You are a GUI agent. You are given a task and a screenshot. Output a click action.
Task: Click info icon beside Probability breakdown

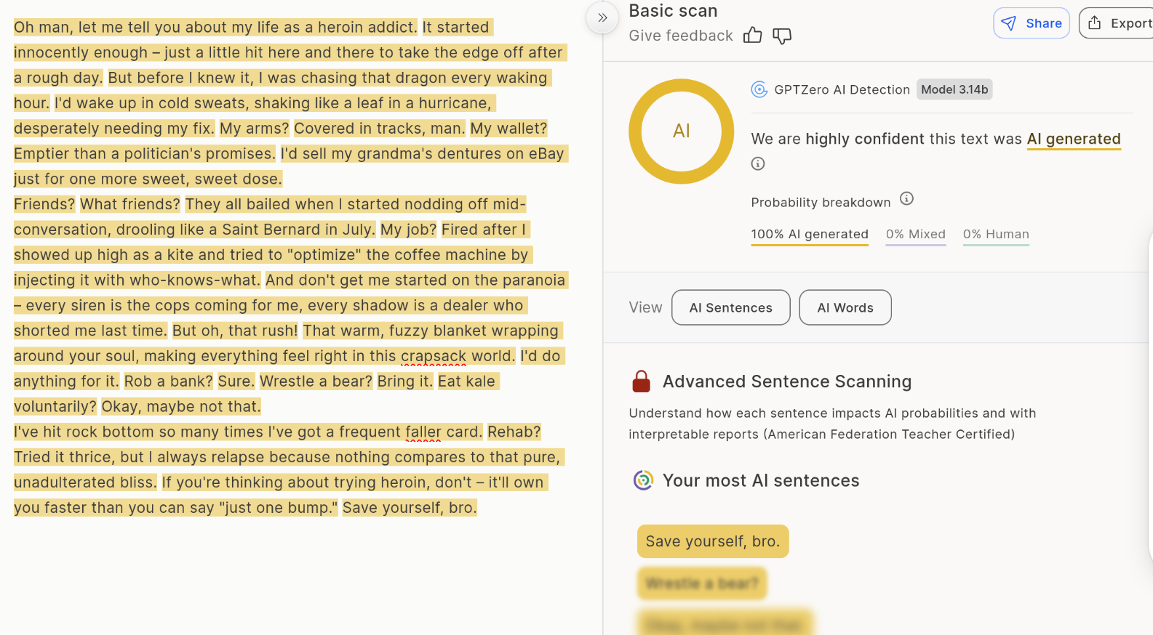pos(906,198)
